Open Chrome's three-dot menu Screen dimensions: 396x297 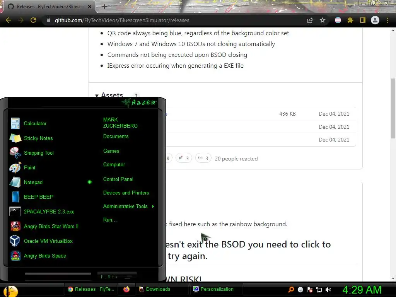point(387,20)
